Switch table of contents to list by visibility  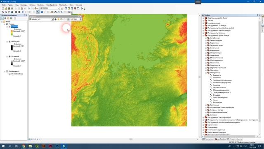8,18
